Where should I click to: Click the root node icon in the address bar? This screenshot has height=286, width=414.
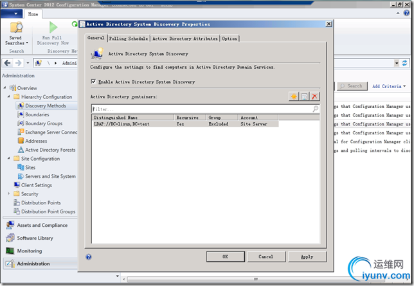[x=39, y=63]
